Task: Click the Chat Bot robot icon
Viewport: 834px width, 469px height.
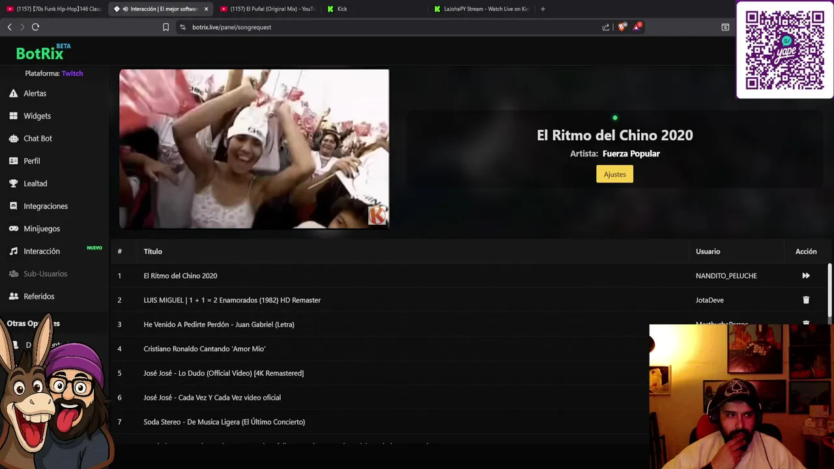Action: point(13,139)
